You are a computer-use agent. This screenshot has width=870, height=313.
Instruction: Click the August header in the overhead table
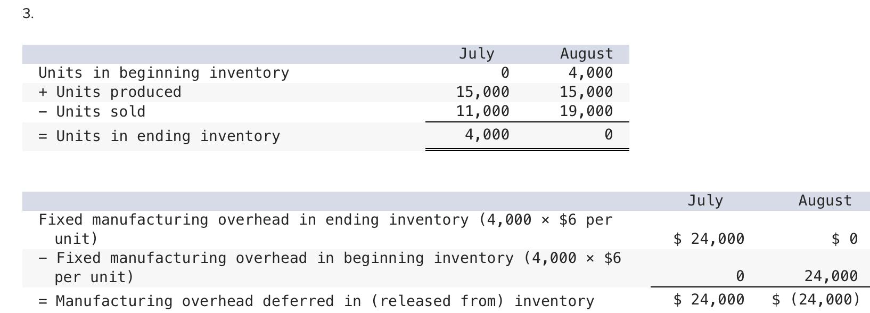[x=825, y=201]
